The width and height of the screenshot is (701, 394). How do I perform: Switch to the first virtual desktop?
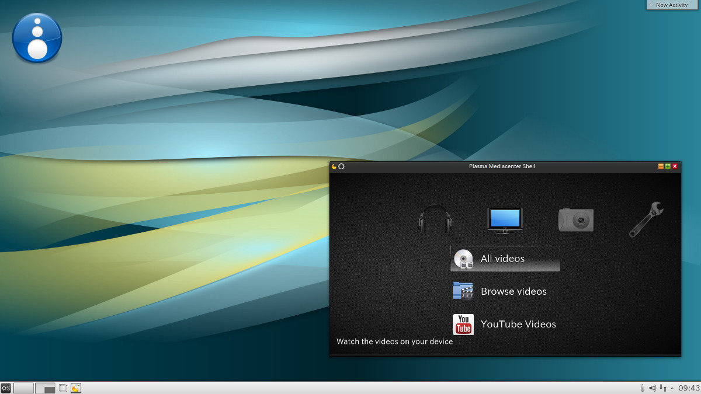24,388
